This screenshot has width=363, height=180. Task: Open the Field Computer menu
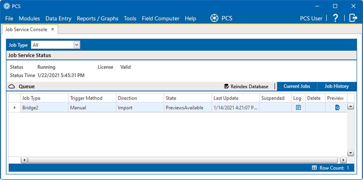161,18
